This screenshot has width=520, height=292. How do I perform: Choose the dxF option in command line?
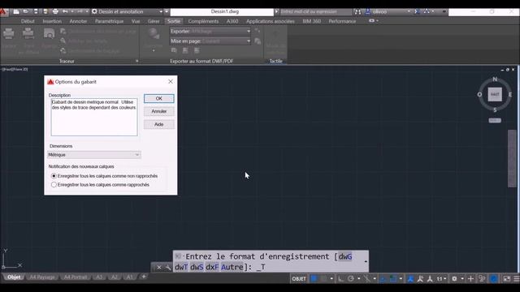pyautogui.click(x=212, y=267)
